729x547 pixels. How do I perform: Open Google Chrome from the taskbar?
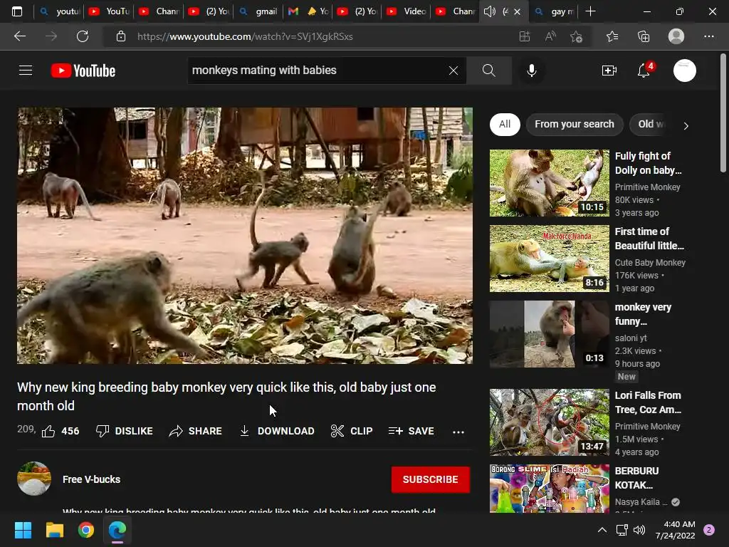(86, 530)
